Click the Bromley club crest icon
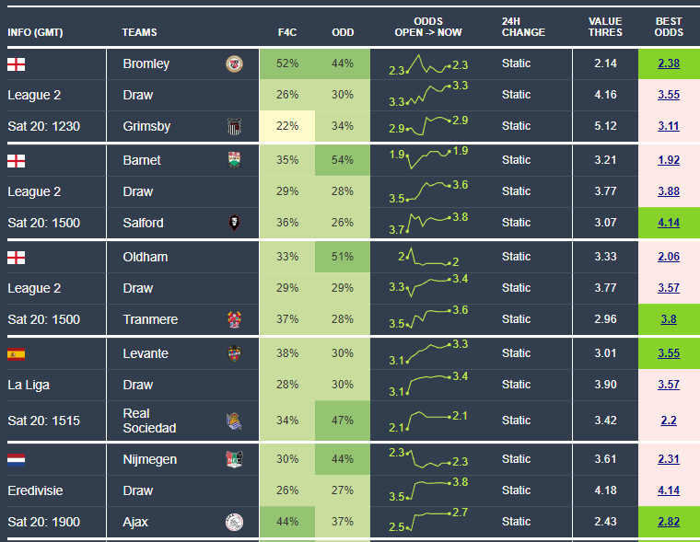The image size is (700, 542). [234, 64]
